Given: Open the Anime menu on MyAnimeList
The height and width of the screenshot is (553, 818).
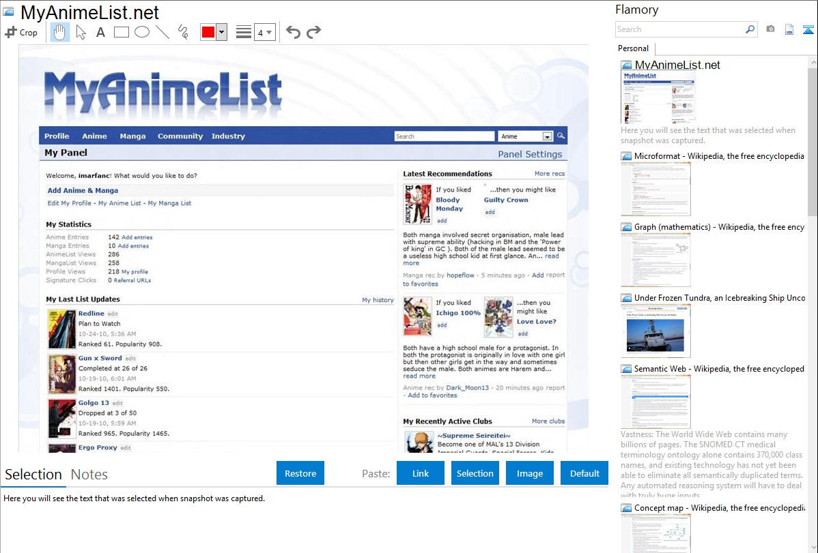Looking at the screenshot, I should point(94,136).
